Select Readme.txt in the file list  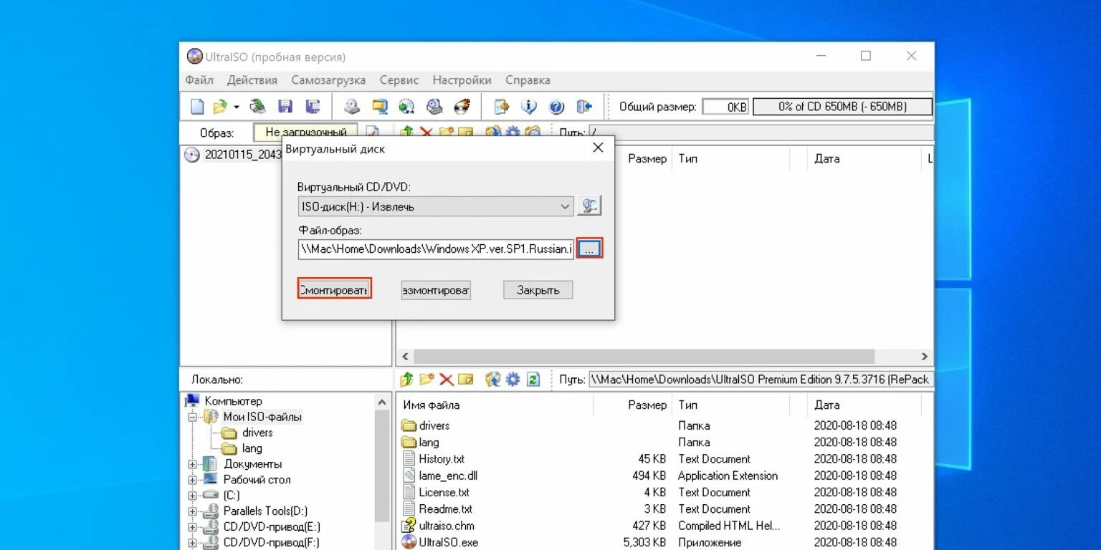[x=446, y=509]
